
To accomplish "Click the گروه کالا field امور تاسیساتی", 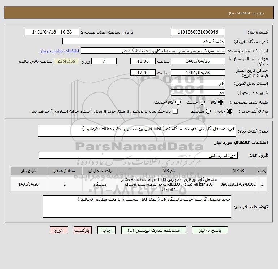I will (x=138, y=155).
